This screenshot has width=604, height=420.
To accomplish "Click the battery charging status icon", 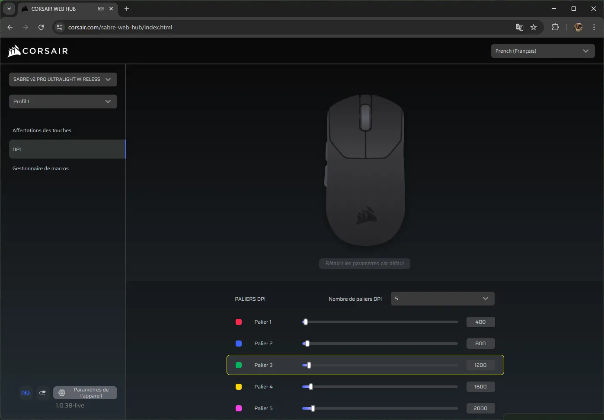I will (26, 393).
